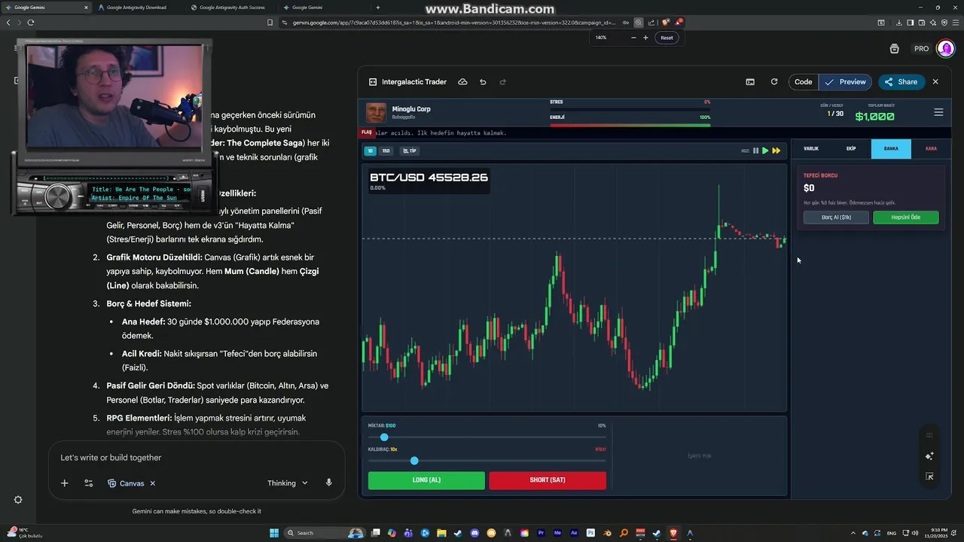Open Photoshop from the taskbar

590,533
